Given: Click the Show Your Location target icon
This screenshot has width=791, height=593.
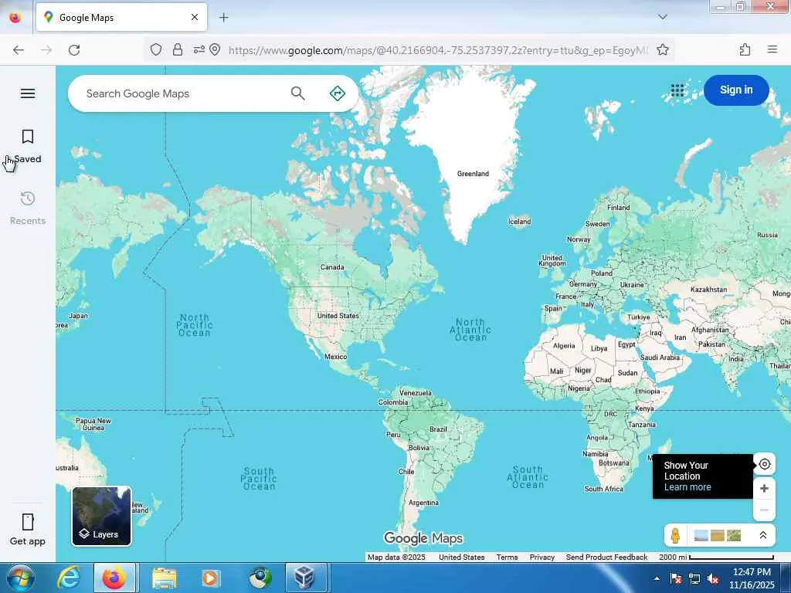Looking at the screenshot, I should pyautogui.click(x=764, y=464).
